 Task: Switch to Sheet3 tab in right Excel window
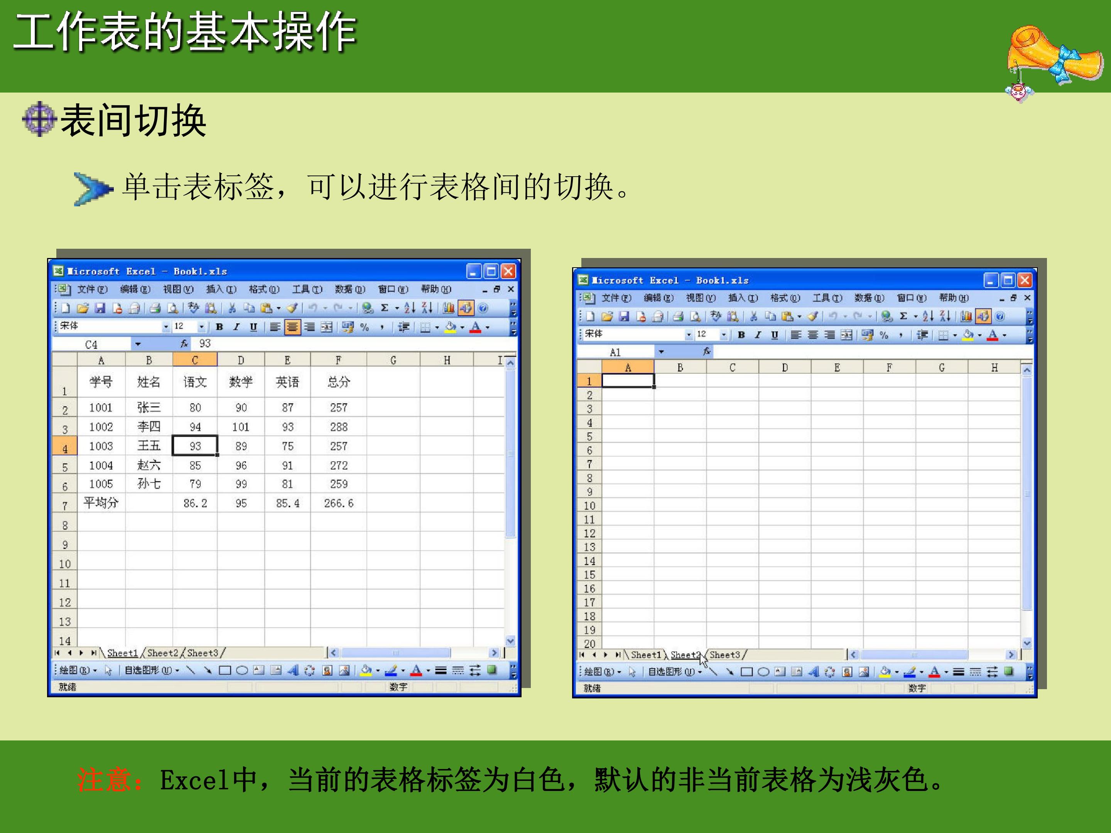tap(725, 655)
